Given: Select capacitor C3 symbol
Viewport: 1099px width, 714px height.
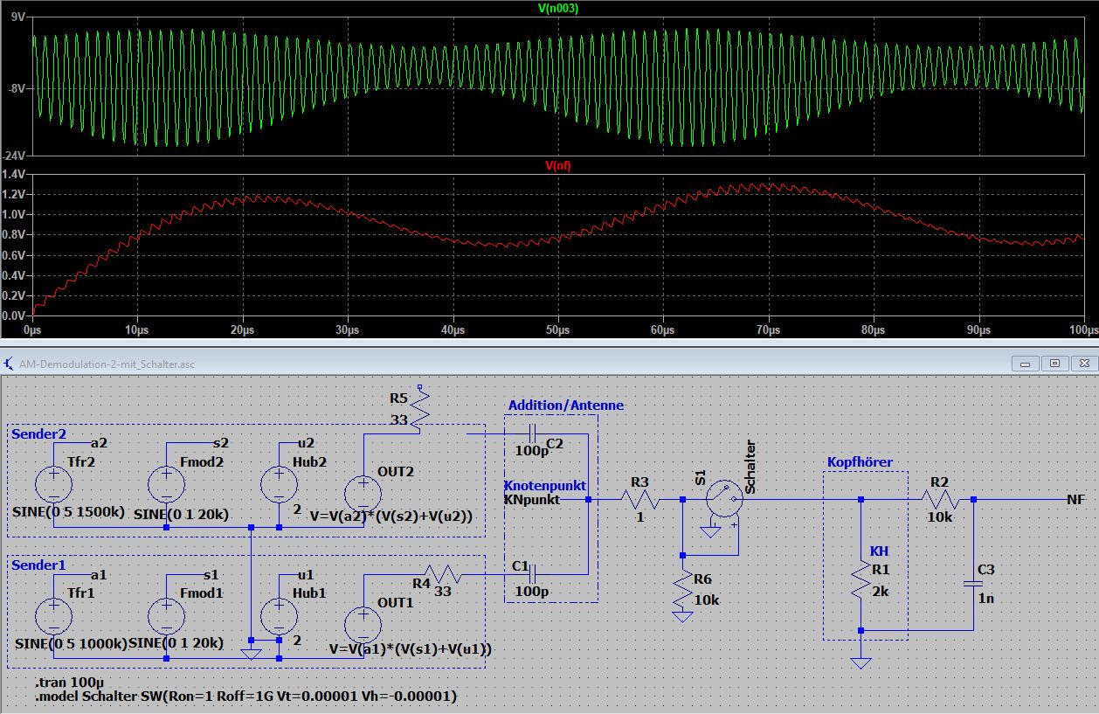Looking at the screenshot, I should pyautogui.click(x=973, y=585).
